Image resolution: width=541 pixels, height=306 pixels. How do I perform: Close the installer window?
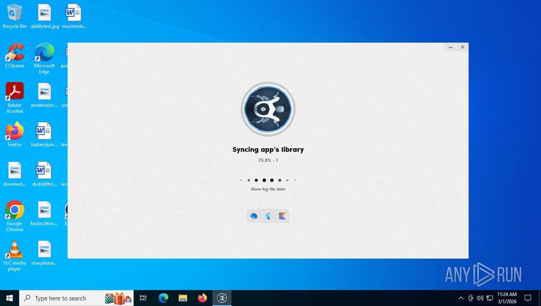point(463,47)
